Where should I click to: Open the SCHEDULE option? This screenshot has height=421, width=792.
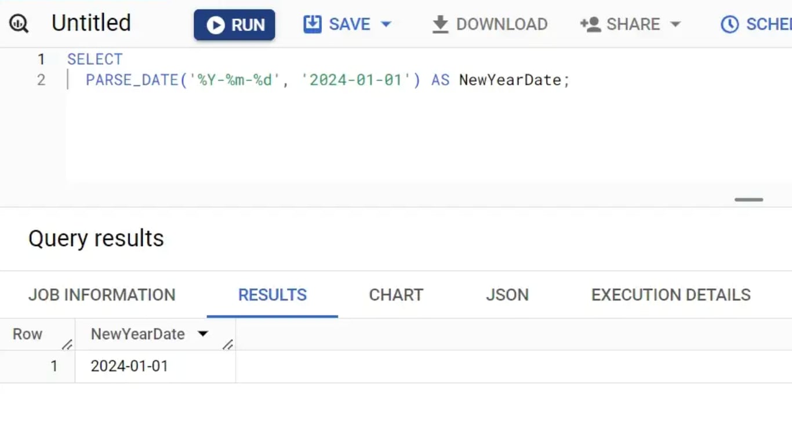point(756,24)
